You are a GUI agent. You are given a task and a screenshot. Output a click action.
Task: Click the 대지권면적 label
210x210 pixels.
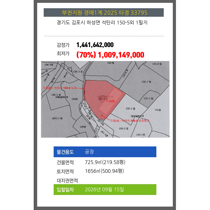pyautogui.click(x=67, y=180)
